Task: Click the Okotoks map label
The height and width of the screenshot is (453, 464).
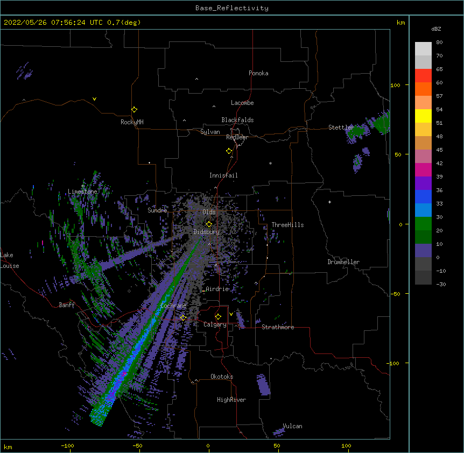Action: (x=222, y=377)
